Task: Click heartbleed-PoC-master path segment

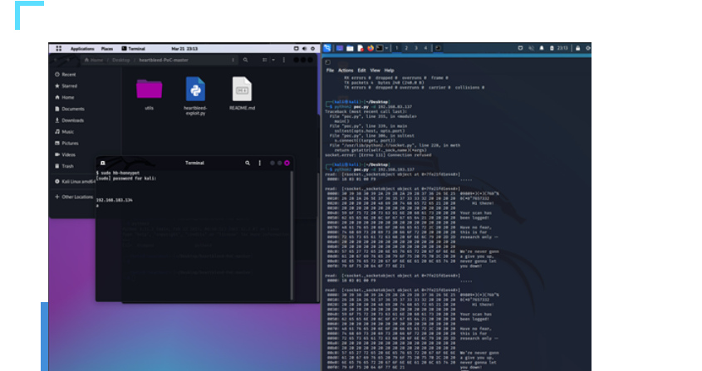Action: [x=164, y=60]
